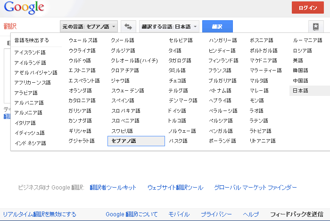Choose 韓国語 language
Image resolution: width=330 pixels, height=221 pixels.
point(300,71)
